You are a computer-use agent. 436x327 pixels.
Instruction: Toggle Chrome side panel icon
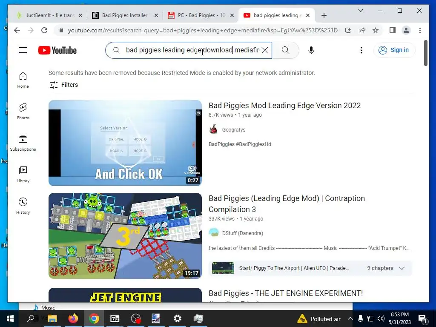(392, 30)
